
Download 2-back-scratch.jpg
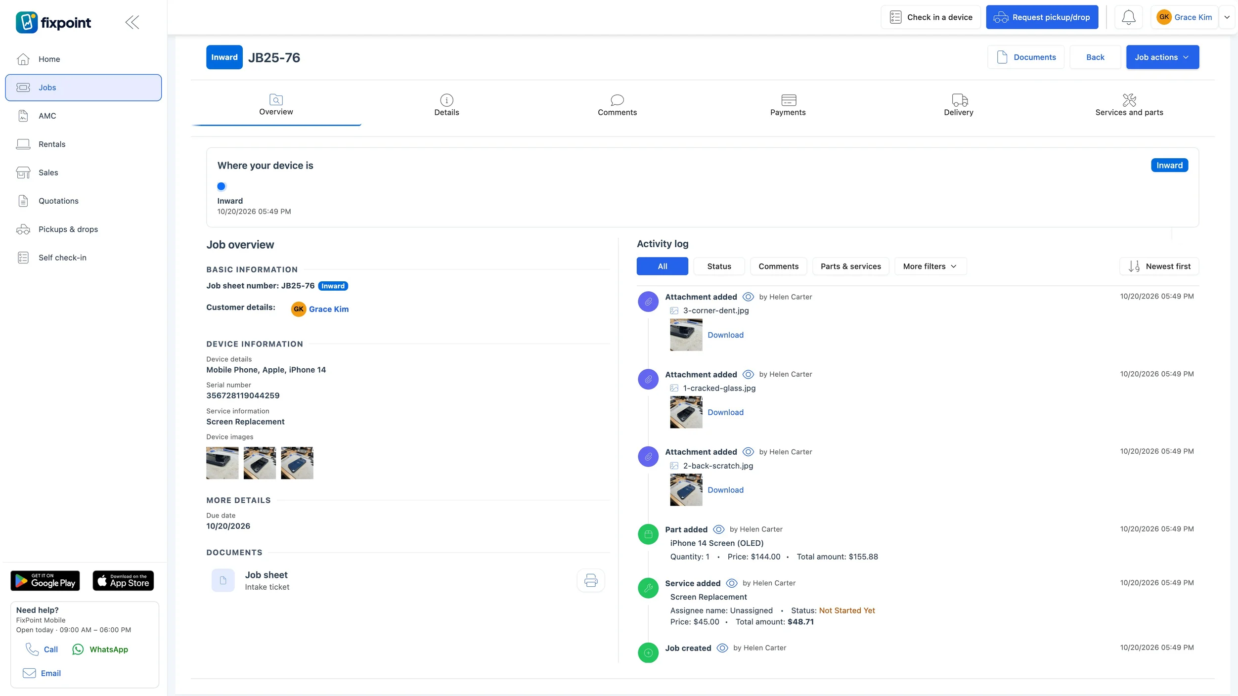point(725,490)
